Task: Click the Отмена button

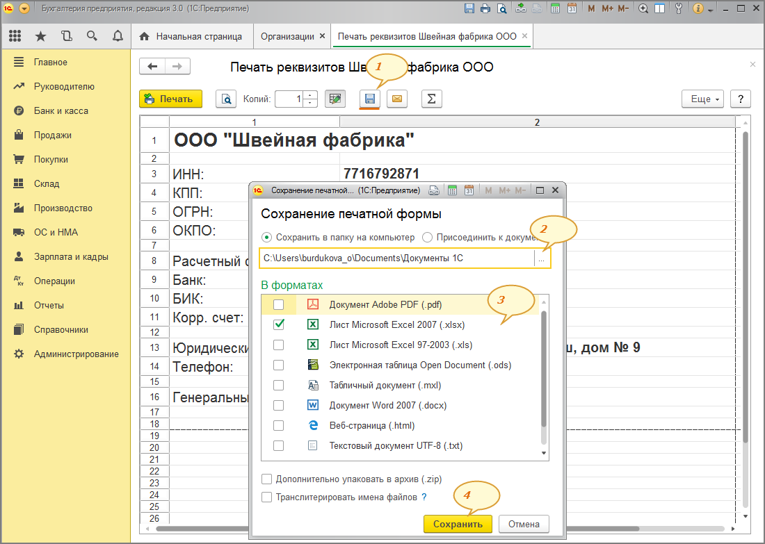Action: (524, 525)
